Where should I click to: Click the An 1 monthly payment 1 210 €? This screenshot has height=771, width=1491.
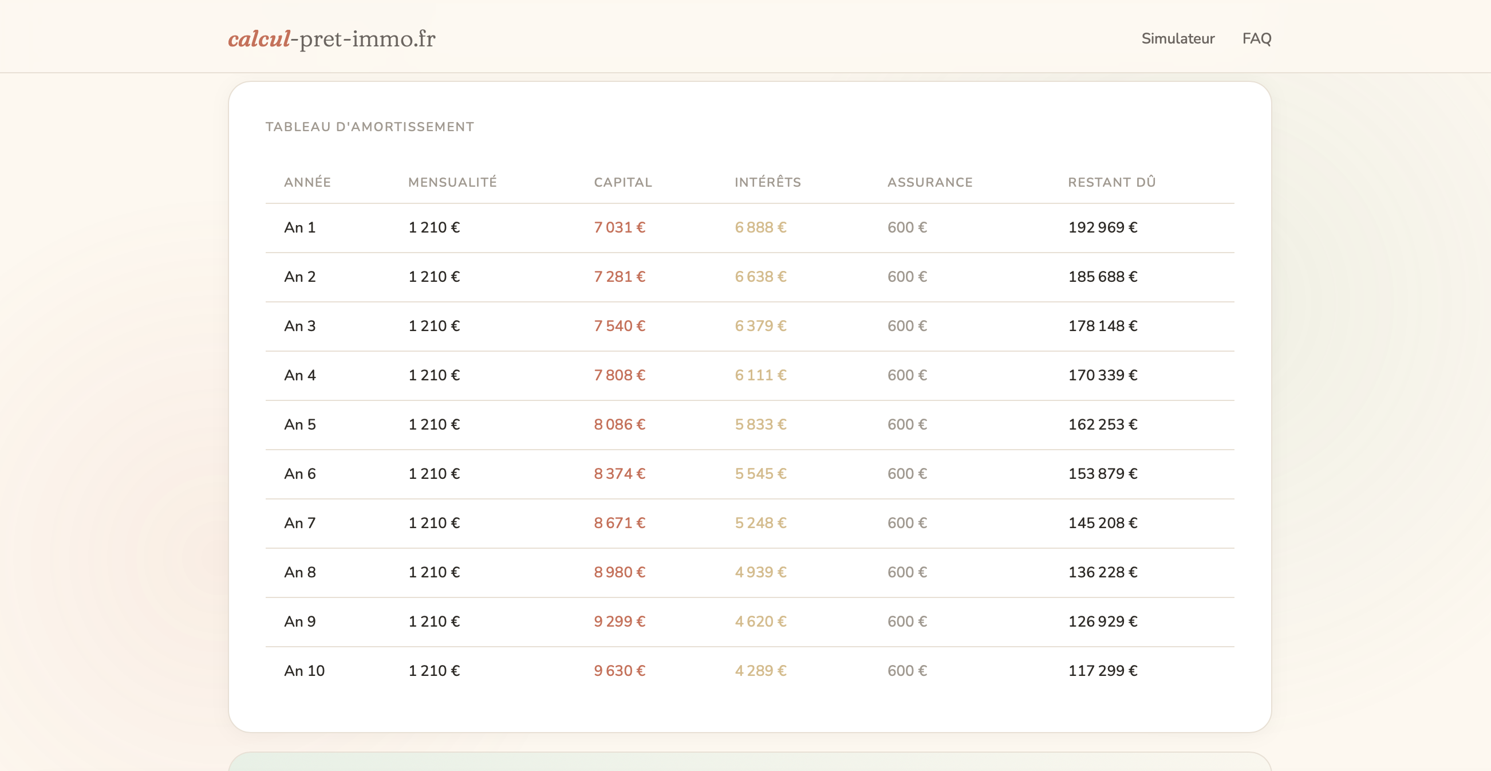click(434, 227)
